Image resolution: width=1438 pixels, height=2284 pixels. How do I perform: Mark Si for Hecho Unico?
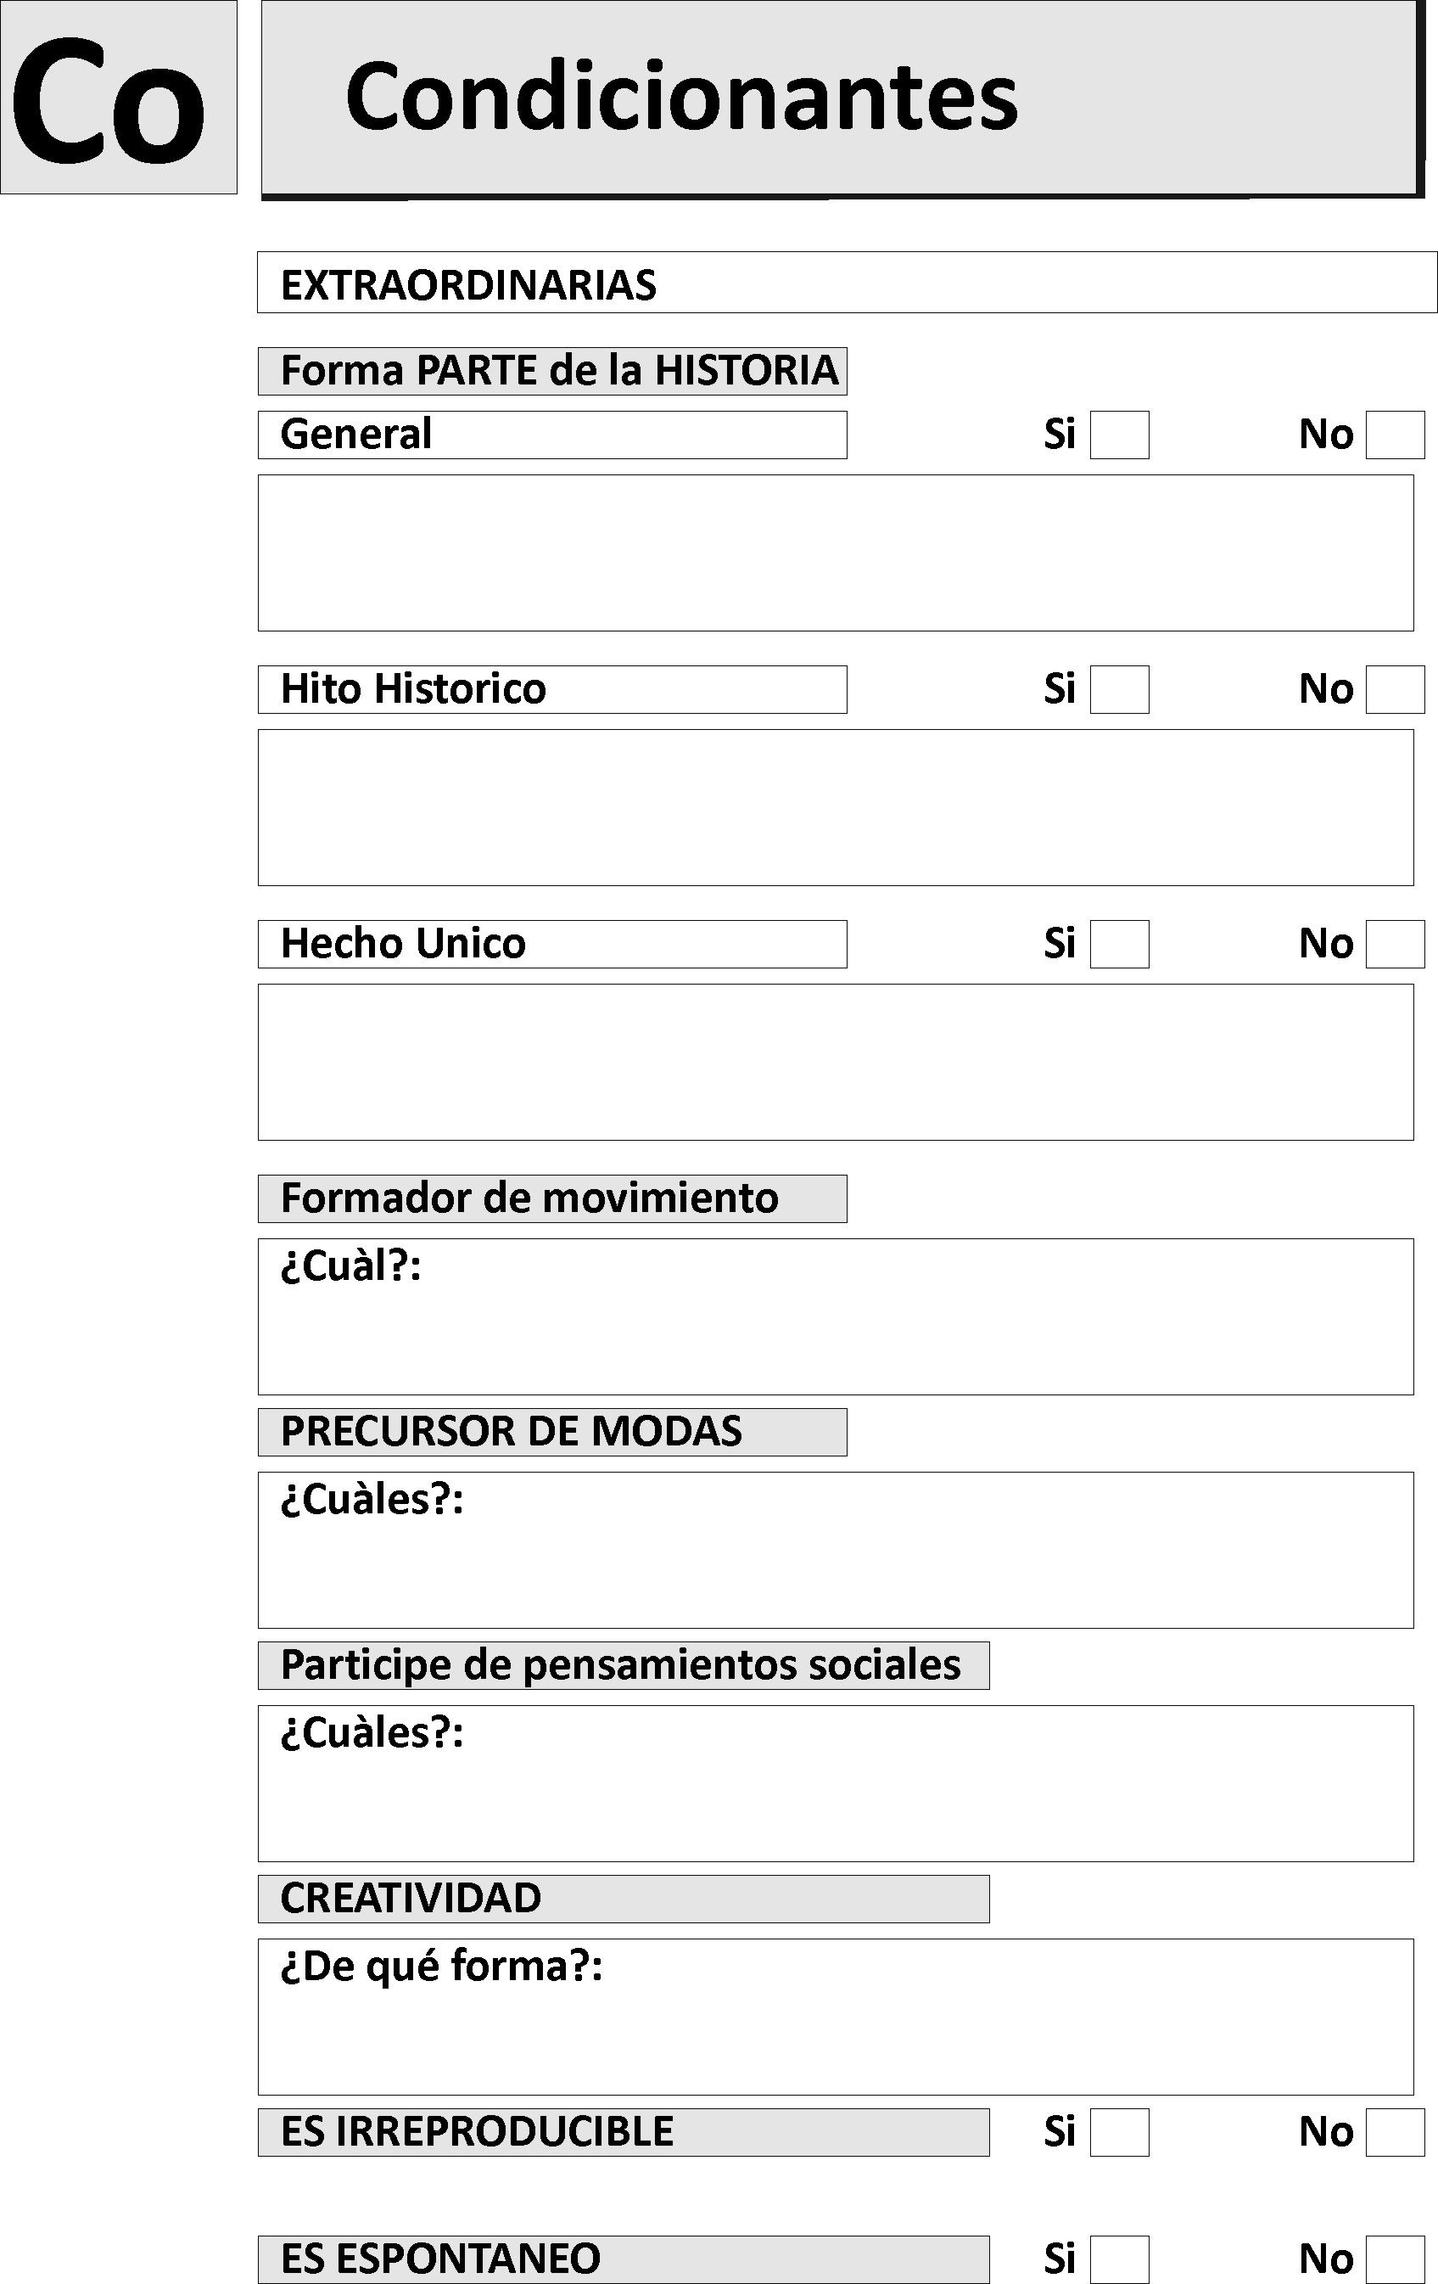(1120, 944)
